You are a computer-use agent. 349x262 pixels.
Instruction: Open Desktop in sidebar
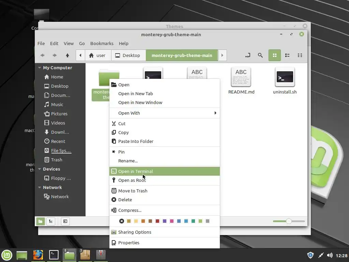point(60,86)
